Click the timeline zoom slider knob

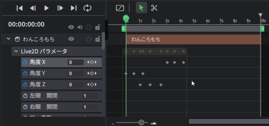[141, 122]
